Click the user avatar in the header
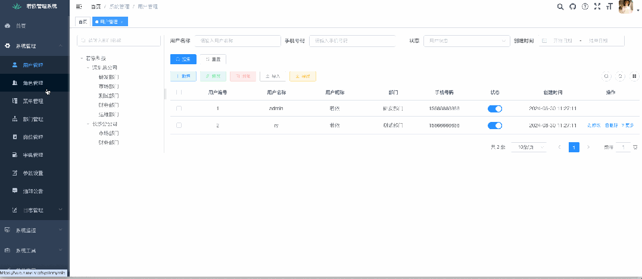 click(x=626, y=7)
